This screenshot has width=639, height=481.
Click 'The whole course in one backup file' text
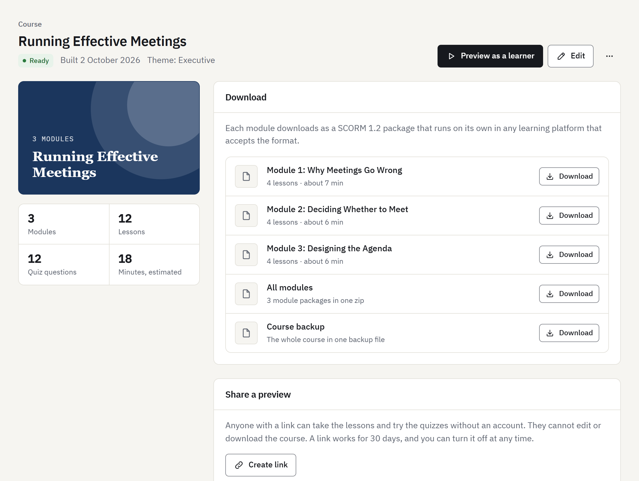[325, 339]
